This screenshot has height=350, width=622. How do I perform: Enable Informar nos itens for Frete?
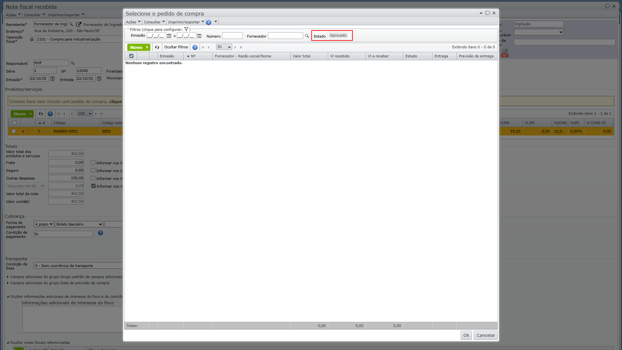coord(93,163)
